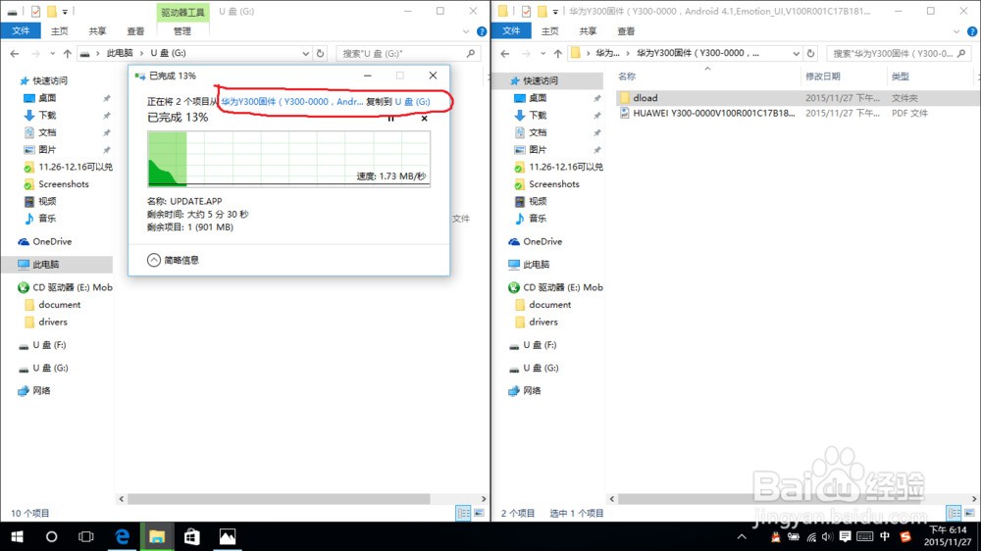Go back in right firmware window
This screenshot has height=551, width=981.
tap(505, 54)
